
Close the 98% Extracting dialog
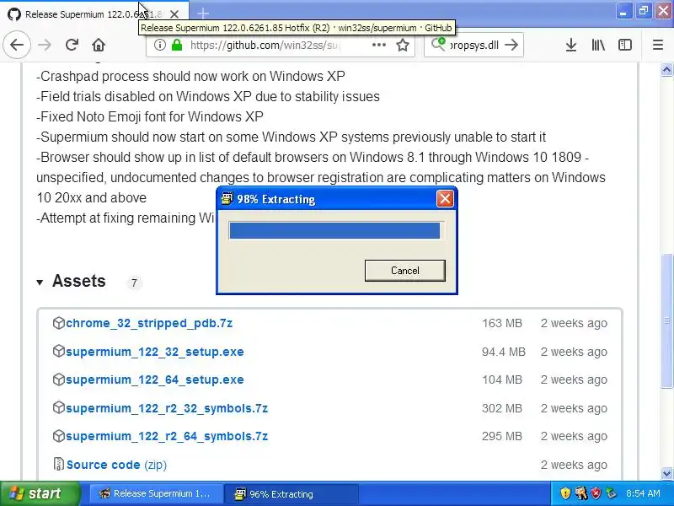[x=445, y=199]
